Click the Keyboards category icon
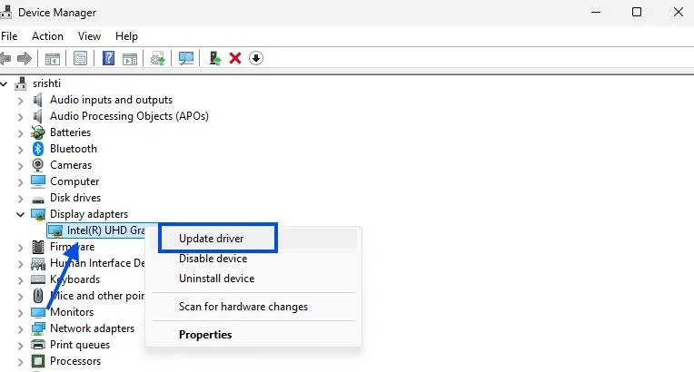Image resolution: width=694 pixels, height=372 pixels. tap(38, 279)
